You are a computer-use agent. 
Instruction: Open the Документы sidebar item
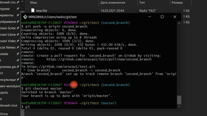click(7, 15)
